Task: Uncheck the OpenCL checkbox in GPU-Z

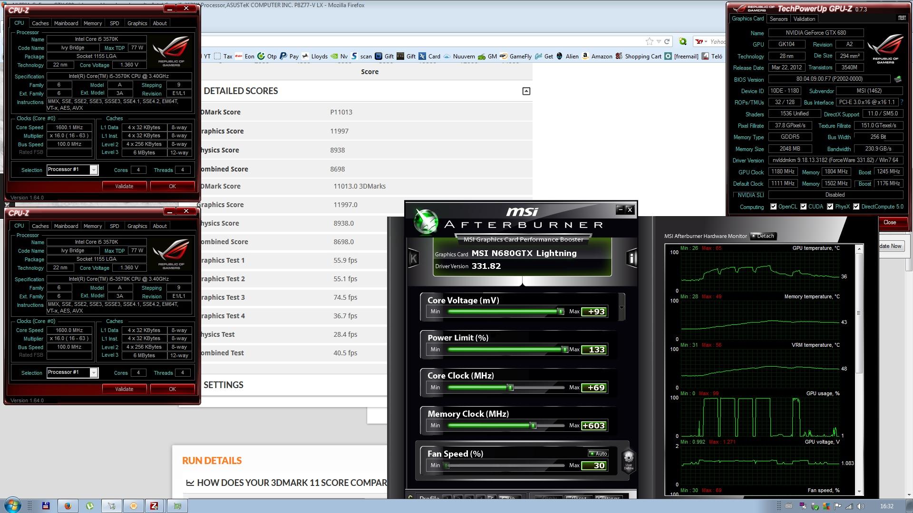Action: click(x=773, y=207)
